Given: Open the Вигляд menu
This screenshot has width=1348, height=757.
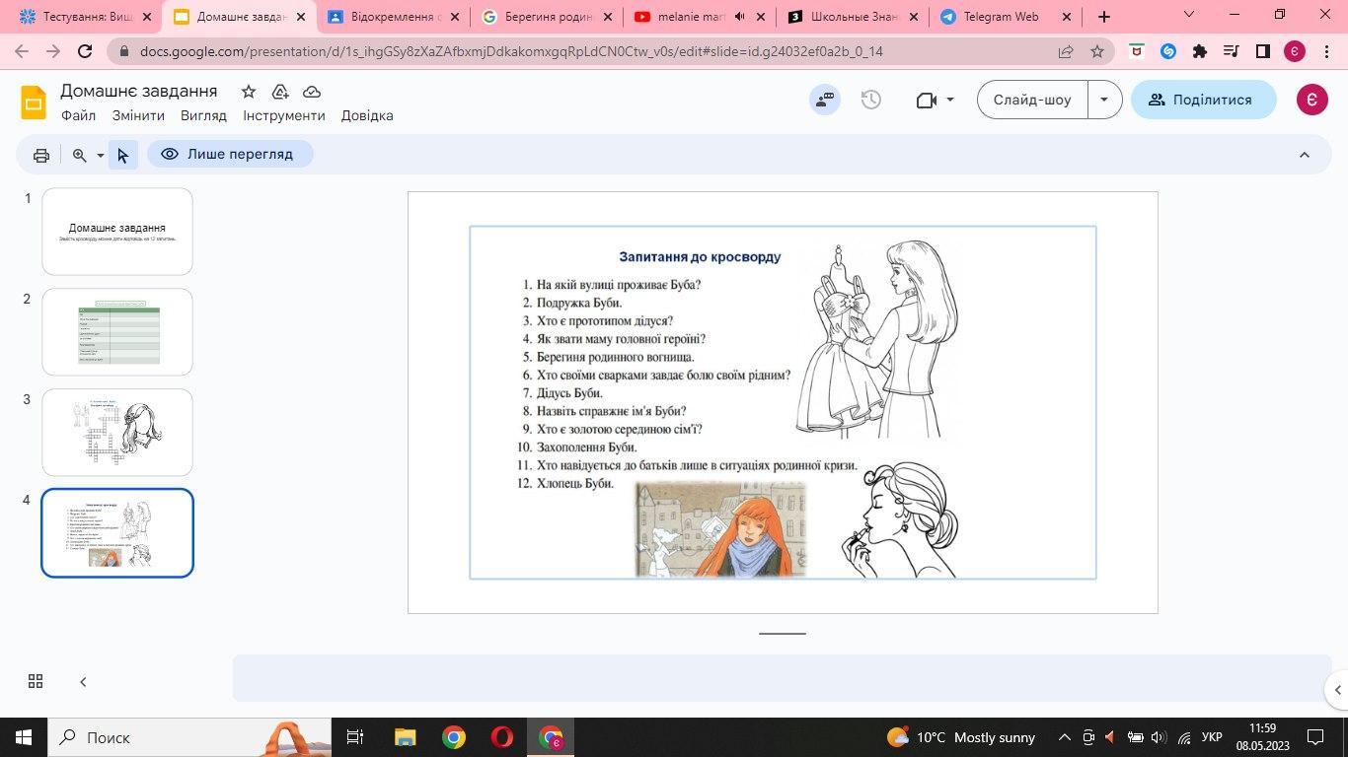Looking at the screenshot, I should pos(203,115).
